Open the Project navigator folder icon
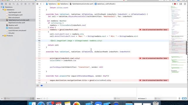Viewport: 188px width, 105px height. pyautogui.click(x=2, y=4)
